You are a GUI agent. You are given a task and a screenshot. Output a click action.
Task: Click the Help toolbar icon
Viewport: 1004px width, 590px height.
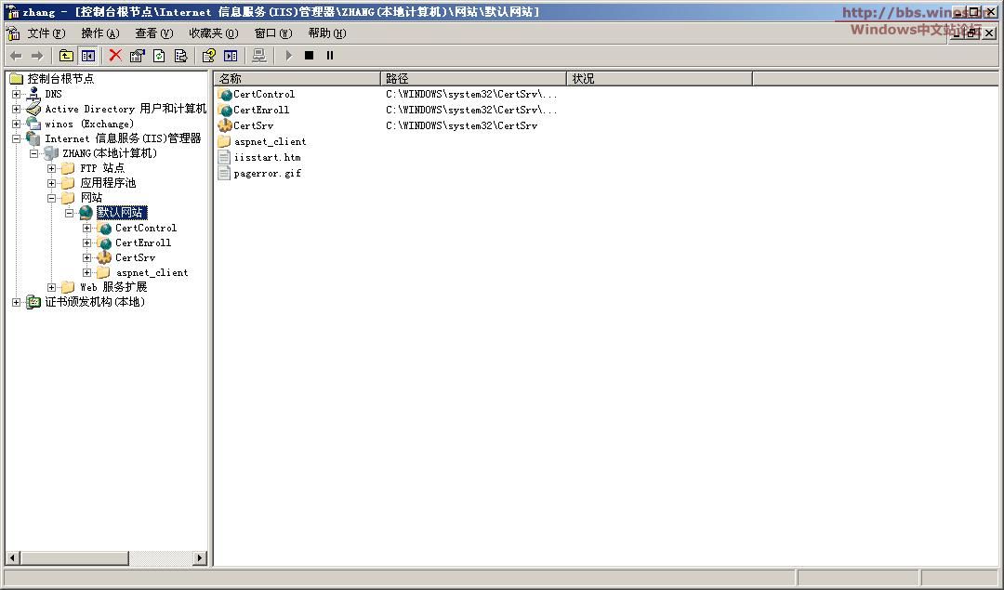[x=209, y=56]
